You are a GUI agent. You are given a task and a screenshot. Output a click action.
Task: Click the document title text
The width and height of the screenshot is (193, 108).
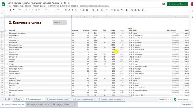tap(33, 3)
